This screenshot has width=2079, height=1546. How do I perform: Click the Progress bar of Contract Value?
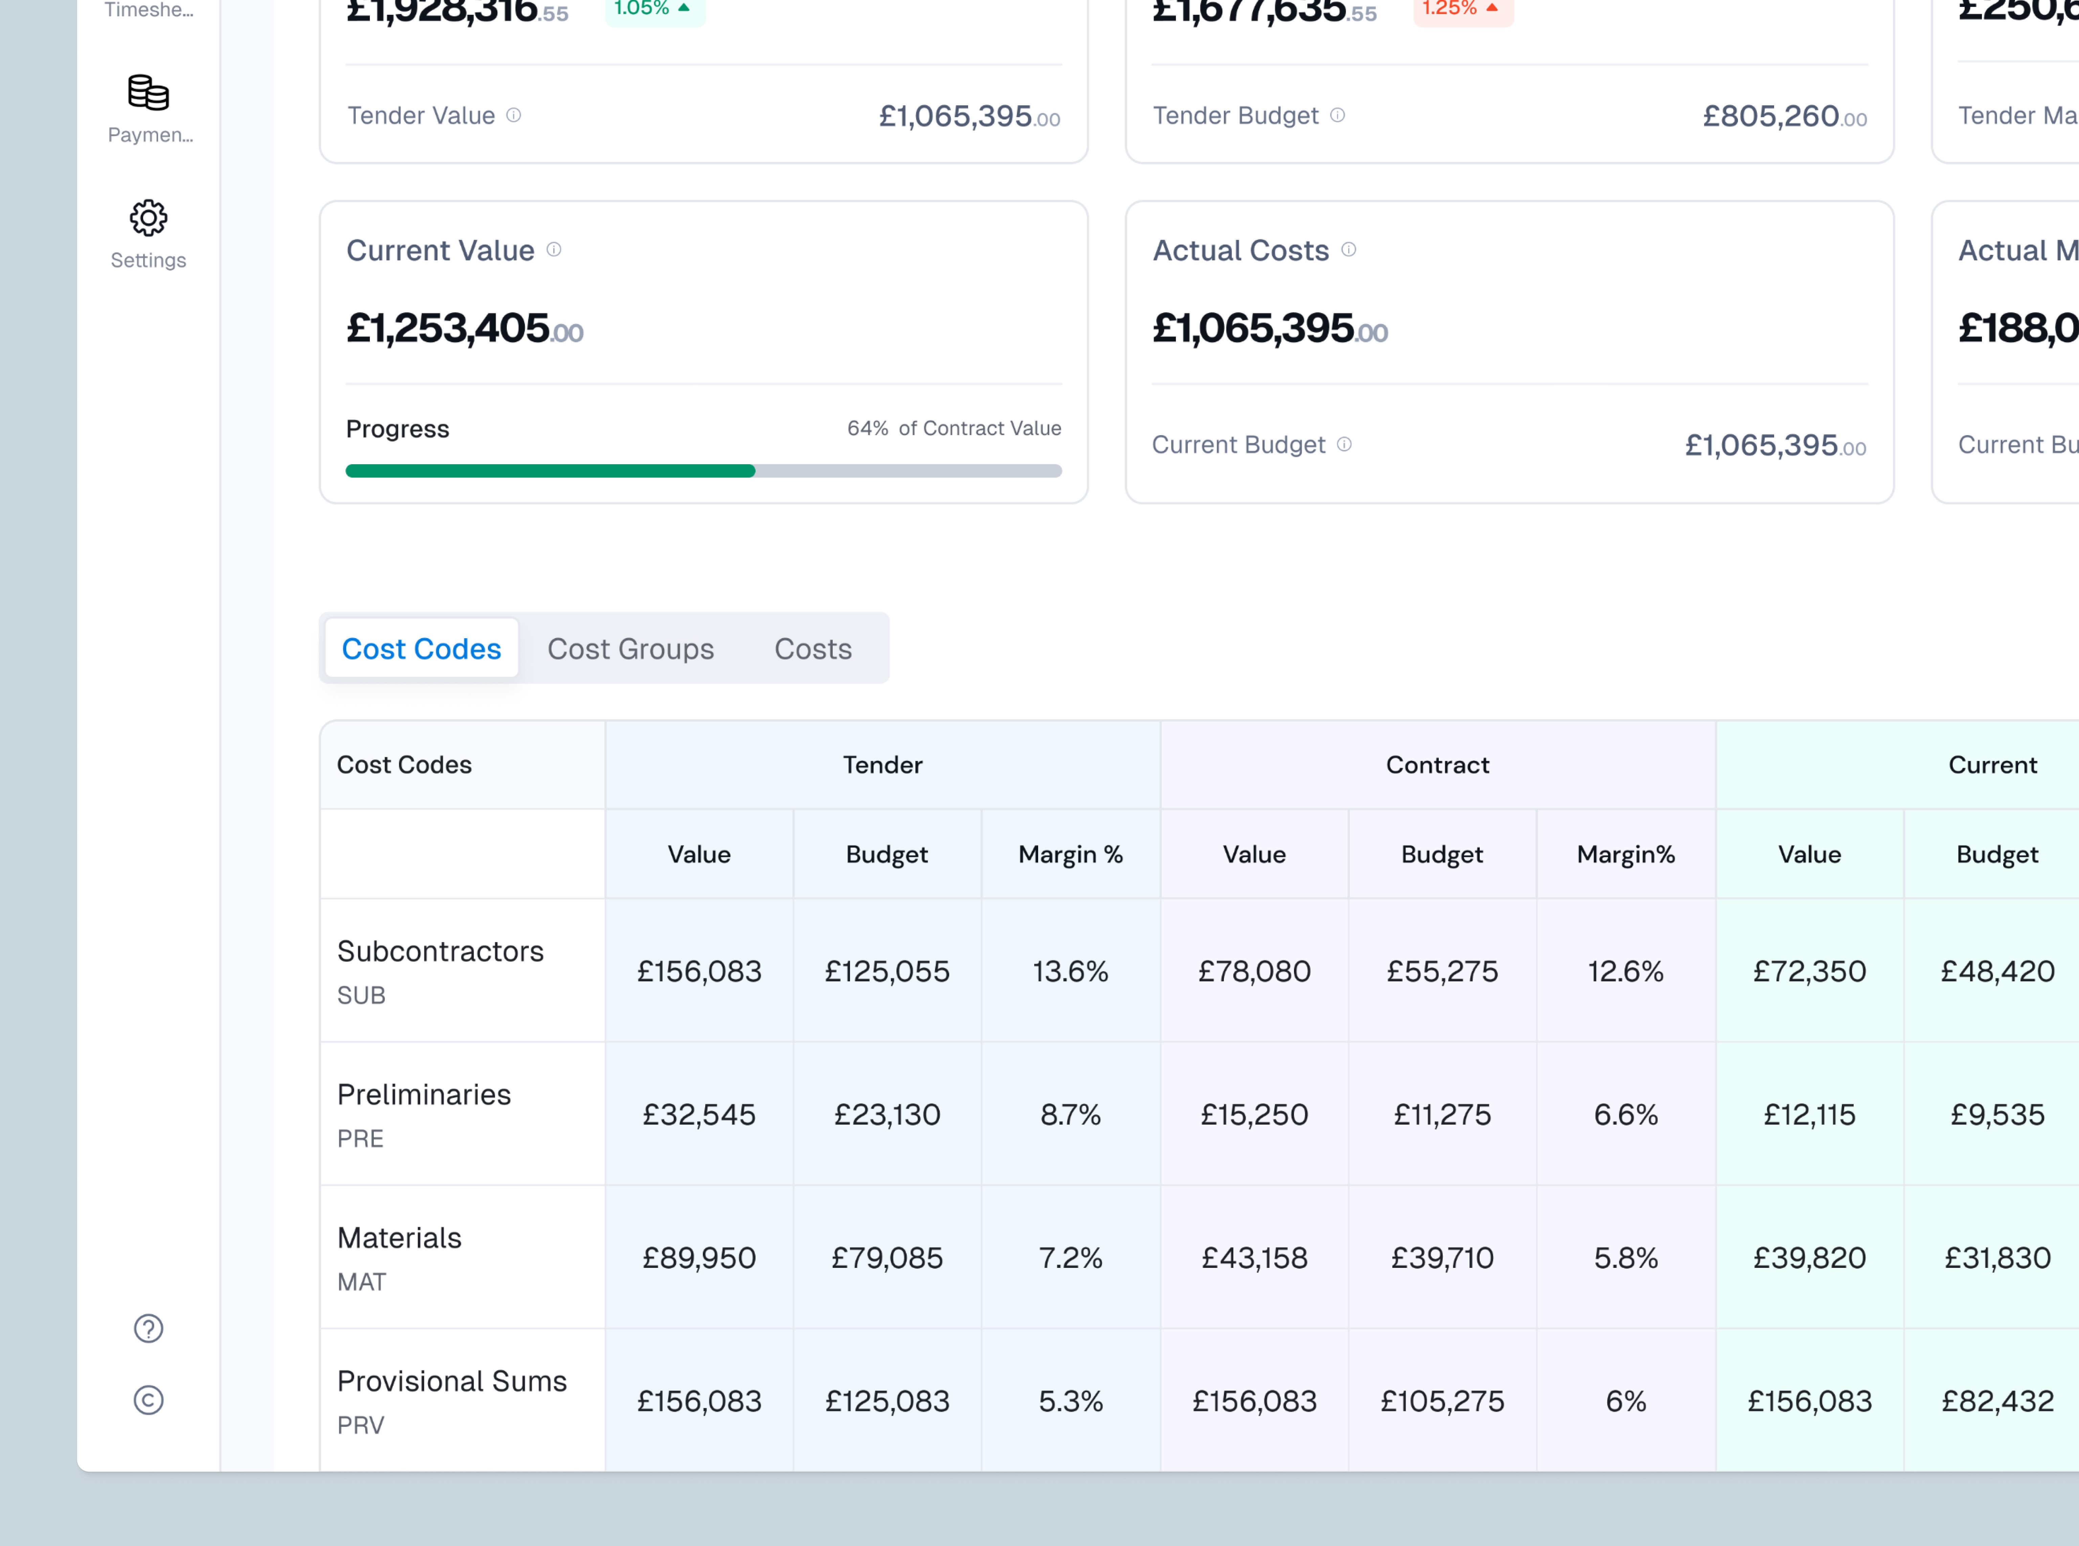(703, 471)
